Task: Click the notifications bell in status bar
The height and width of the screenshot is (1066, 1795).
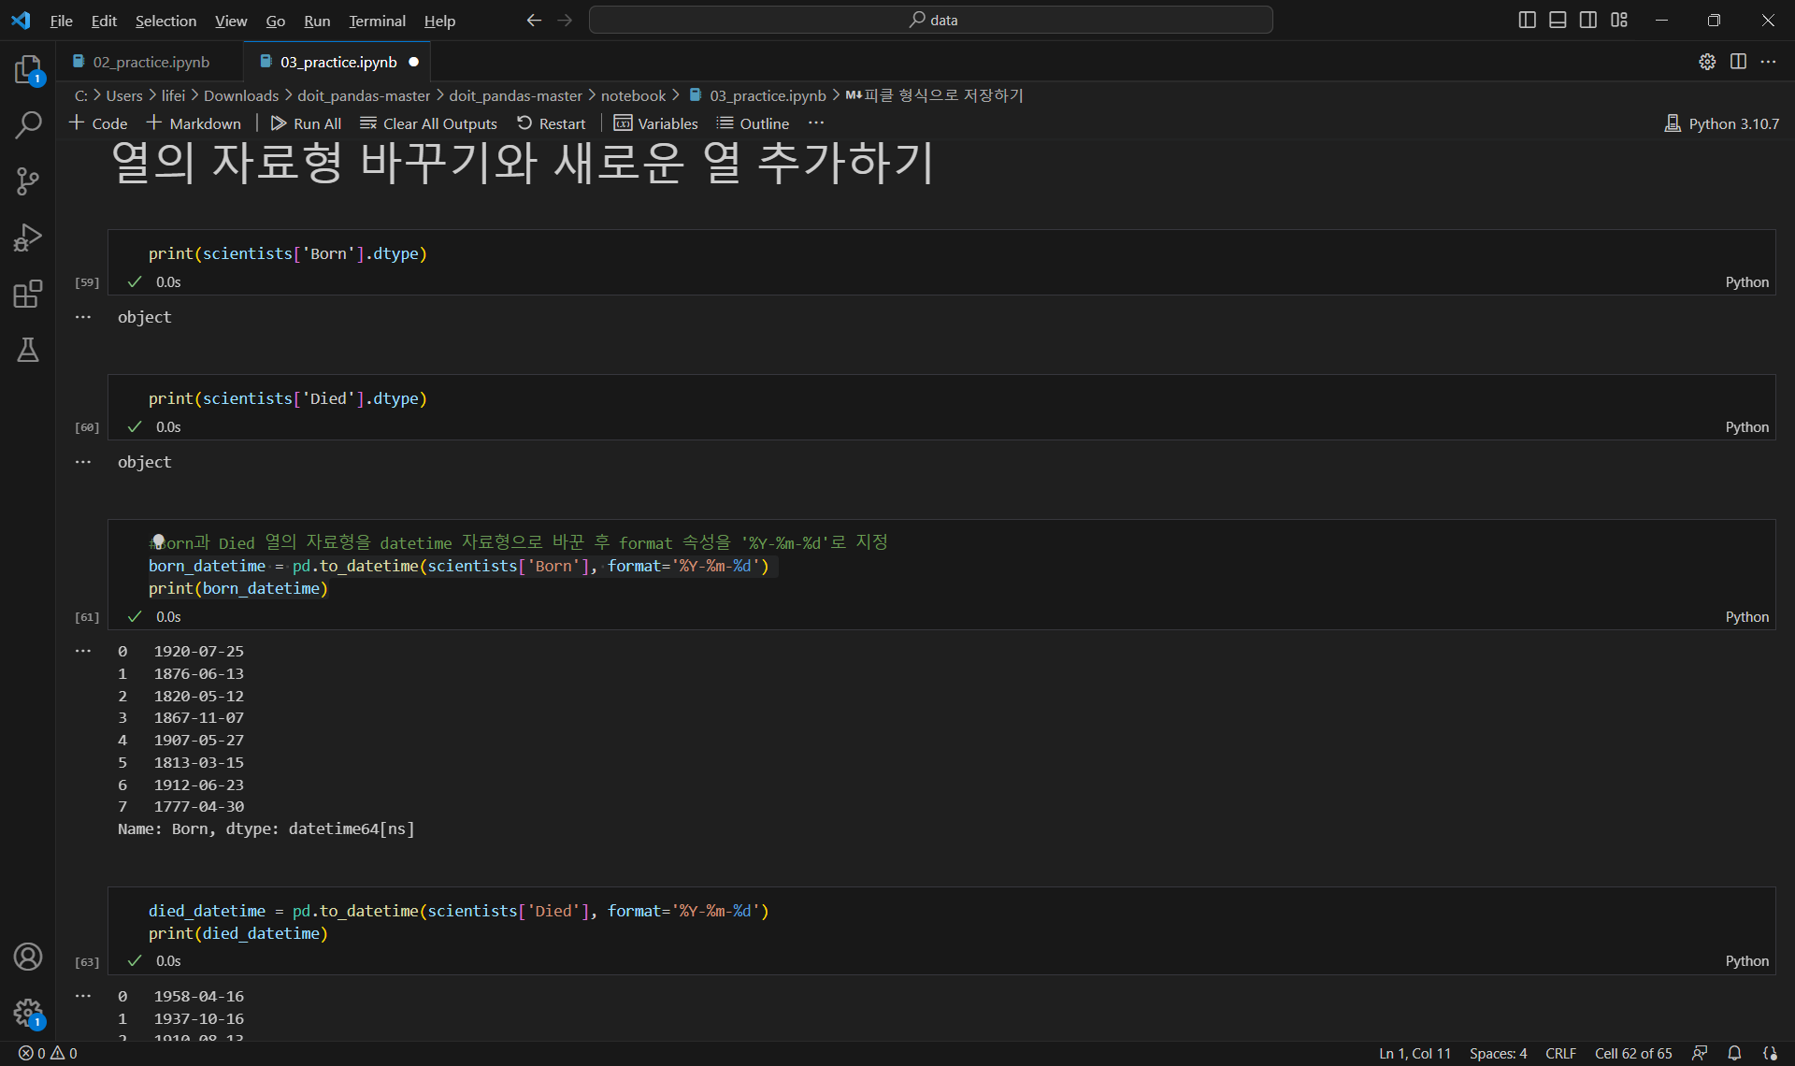Action: 1734,1053
